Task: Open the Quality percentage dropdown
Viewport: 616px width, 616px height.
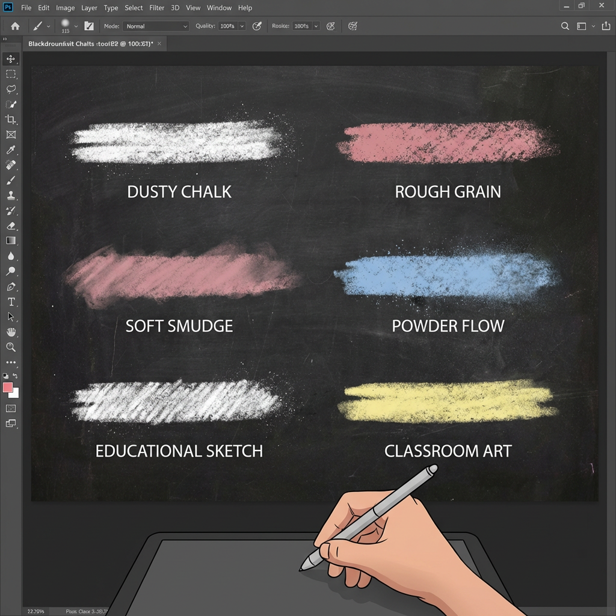Action: pos(243,26)
